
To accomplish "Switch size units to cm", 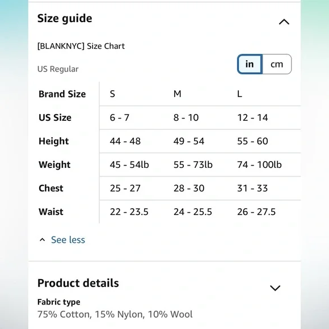I will click(277, 64).
